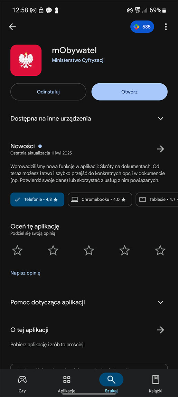Open Nowości details arrow
Viewport: 178px width, 397px height.
(160, 149)
